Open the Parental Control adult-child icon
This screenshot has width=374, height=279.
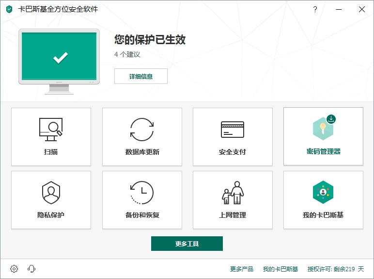point(233,193)
